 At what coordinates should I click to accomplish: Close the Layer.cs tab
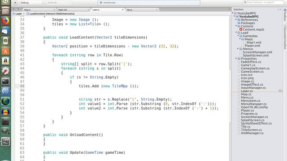(122, 10)
